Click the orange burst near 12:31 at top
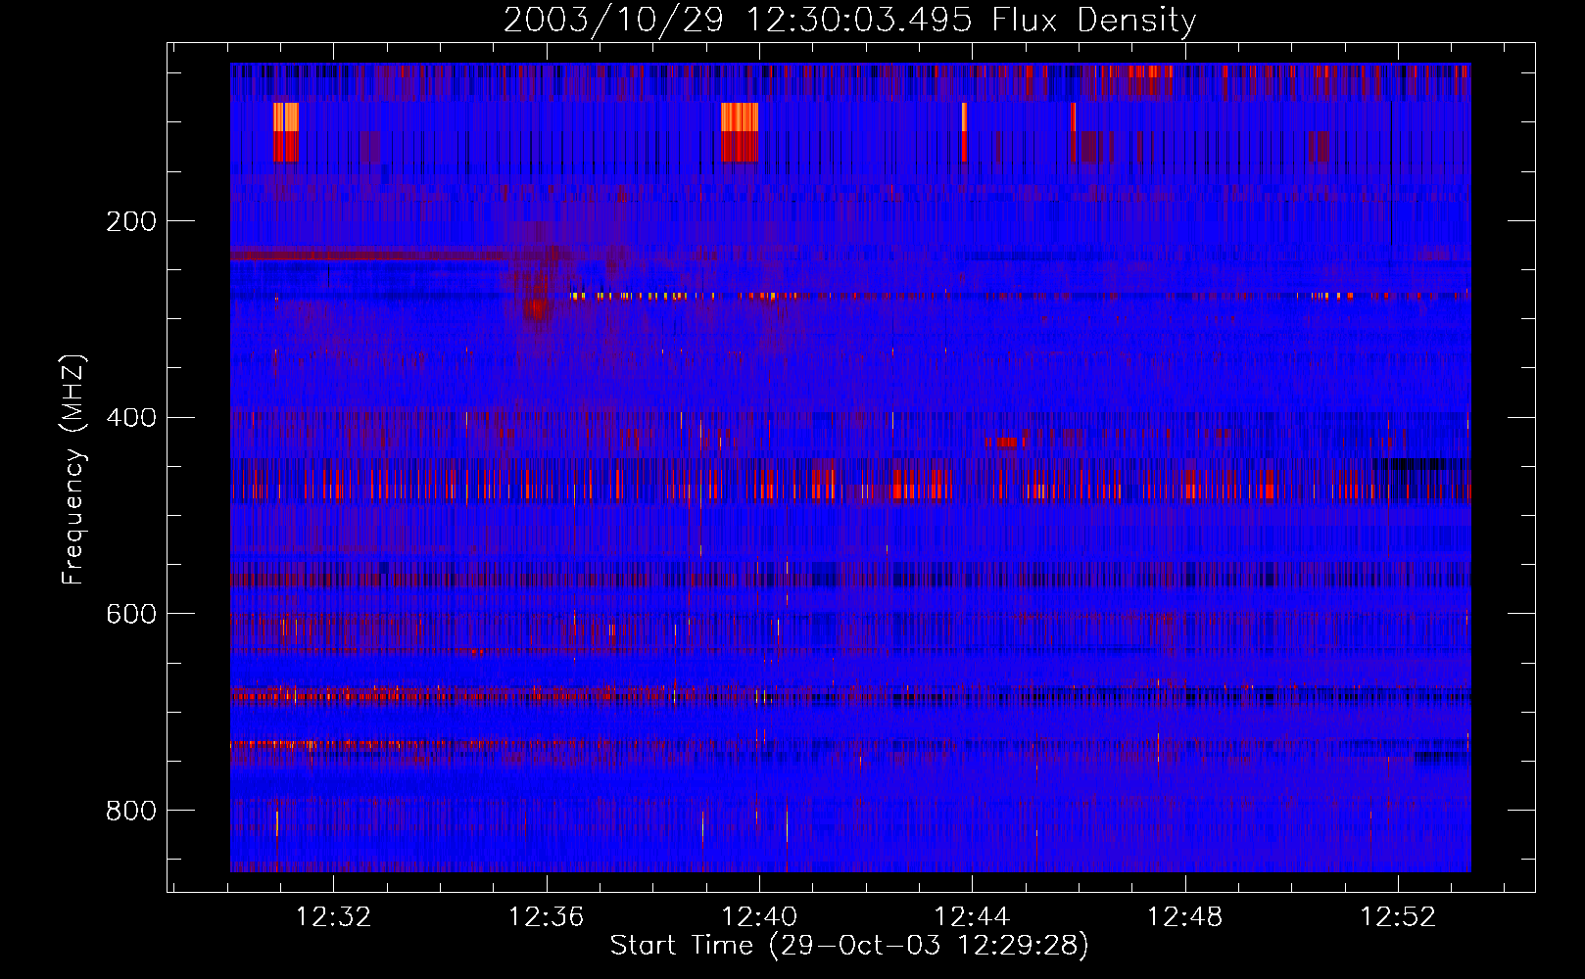The image size is (1585, 979). (286, 117)
